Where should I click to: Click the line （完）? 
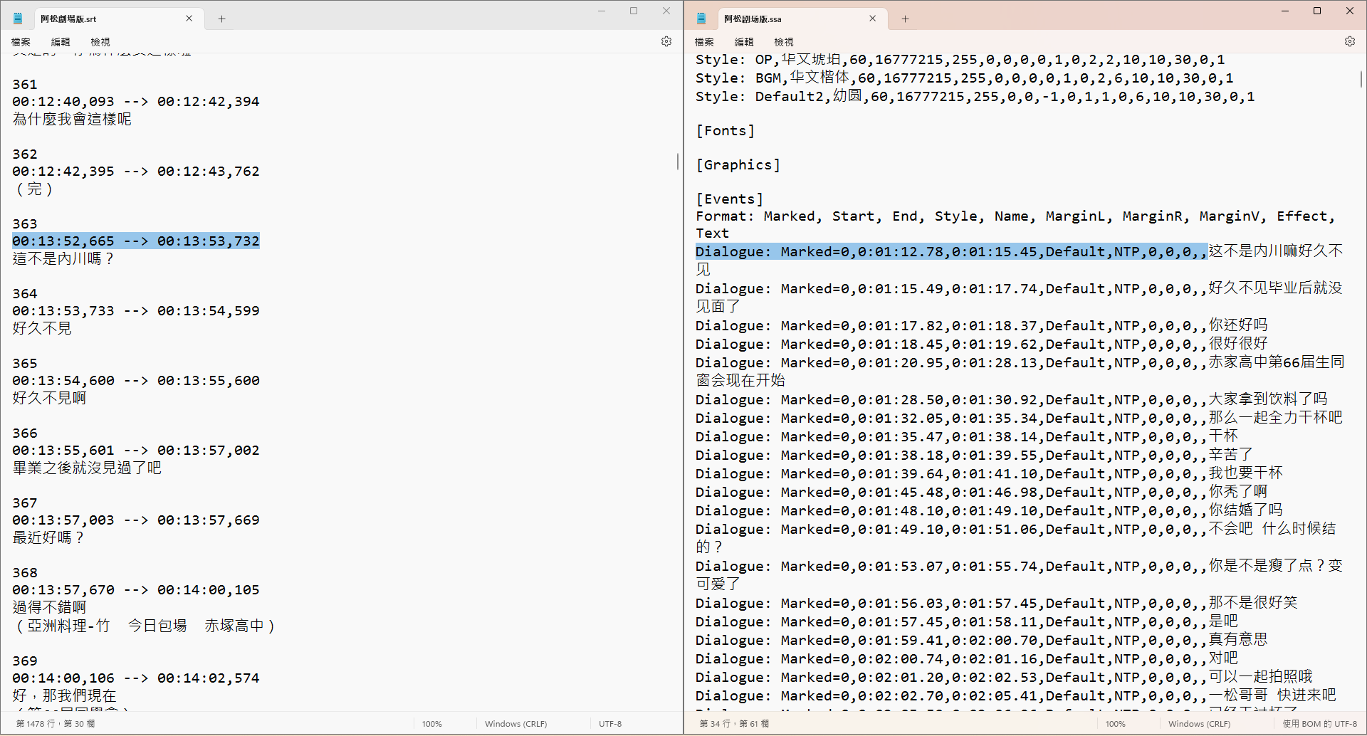33,189
